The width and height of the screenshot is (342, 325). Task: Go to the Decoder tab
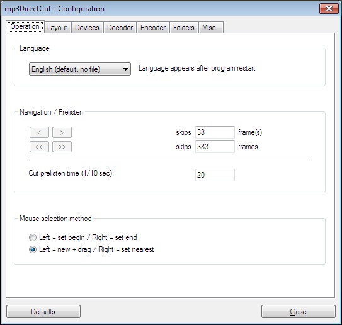click(x=120, y=28)
